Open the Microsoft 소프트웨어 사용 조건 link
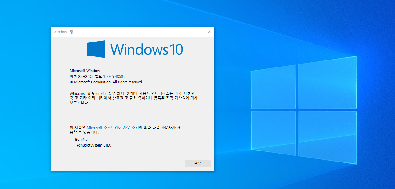This screenshot has height=189, width=395. (113, 128)
